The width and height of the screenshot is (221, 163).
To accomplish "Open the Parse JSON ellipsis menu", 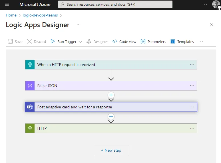I will point(192,86).
